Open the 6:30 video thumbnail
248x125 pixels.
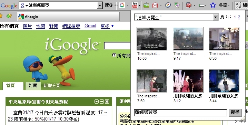[x=224, y=38]
